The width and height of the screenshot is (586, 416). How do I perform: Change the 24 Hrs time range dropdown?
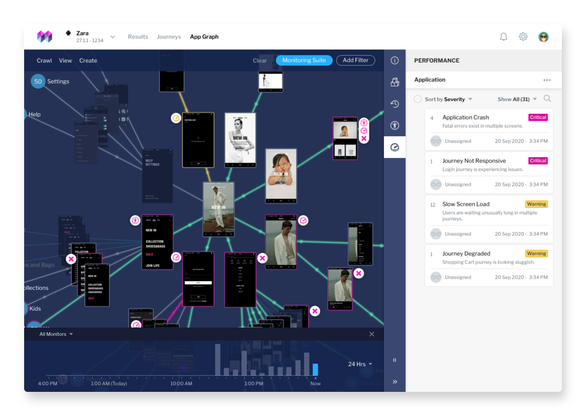360,364
